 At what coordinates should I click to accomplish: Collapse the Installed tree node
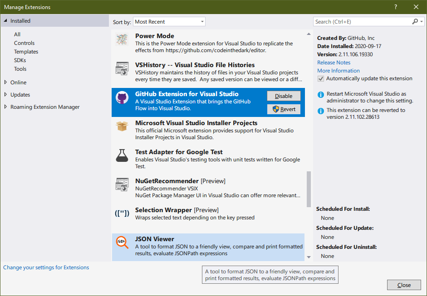point(5,21)
